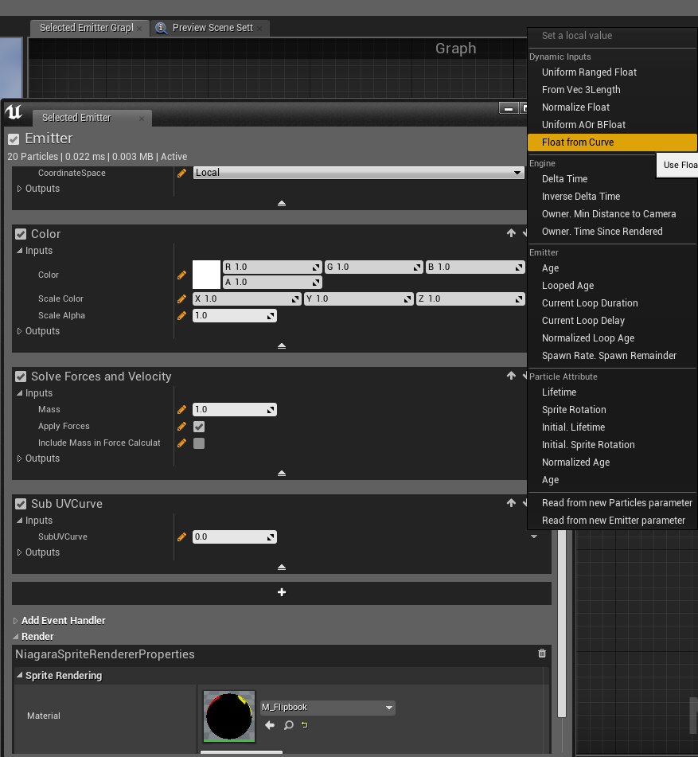Disable the Color module checkbox
The height and width of the screenshot is (757, 698).
point(21,234)
